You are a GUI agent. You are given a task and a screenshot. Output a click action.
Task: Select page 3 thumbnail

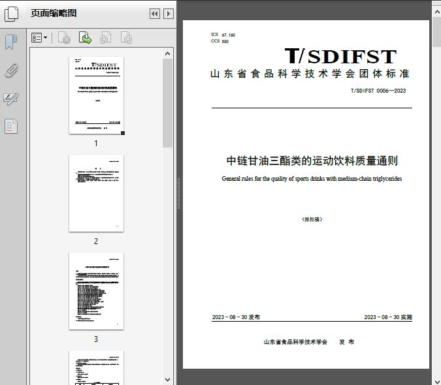(96, 291)
